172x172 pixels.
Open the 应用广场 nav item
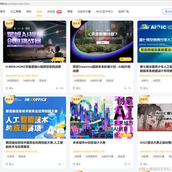(x=123, y=11)
